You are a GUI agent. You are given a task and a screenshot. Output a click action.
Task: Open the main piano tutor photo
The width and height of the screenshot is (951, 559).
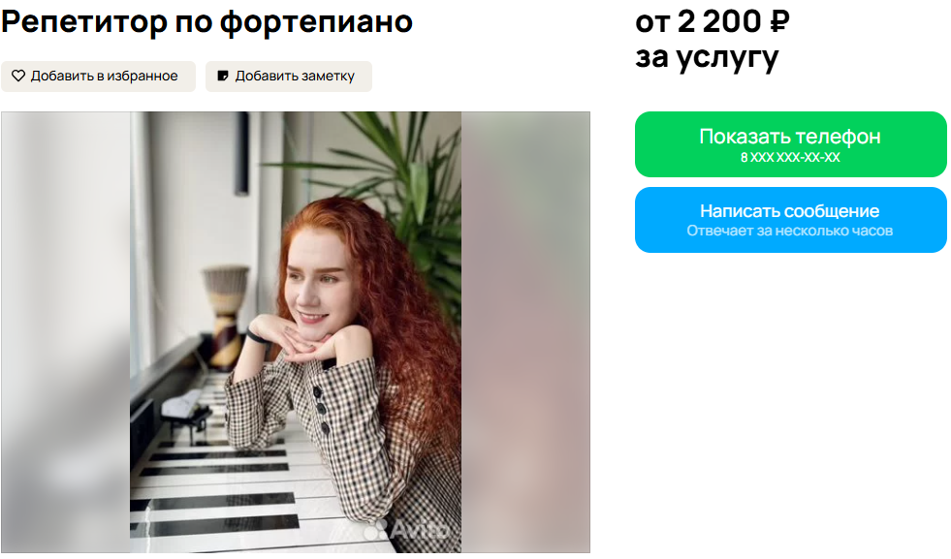point(296,332)
